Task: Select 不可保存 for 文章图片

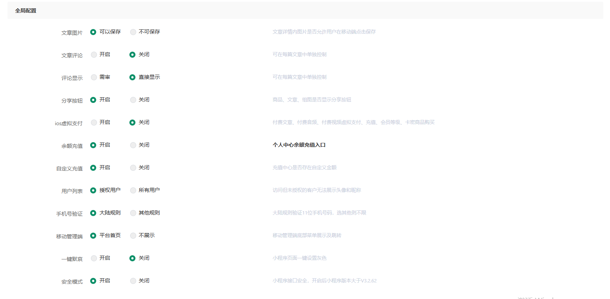Action: pos(133,32)
